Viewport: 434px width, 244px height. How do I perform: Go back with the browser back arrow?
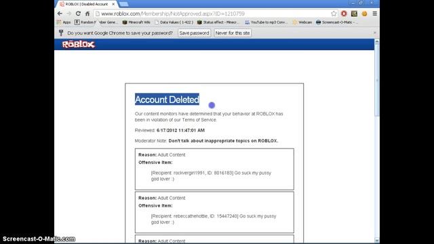(x=60, y=14)
